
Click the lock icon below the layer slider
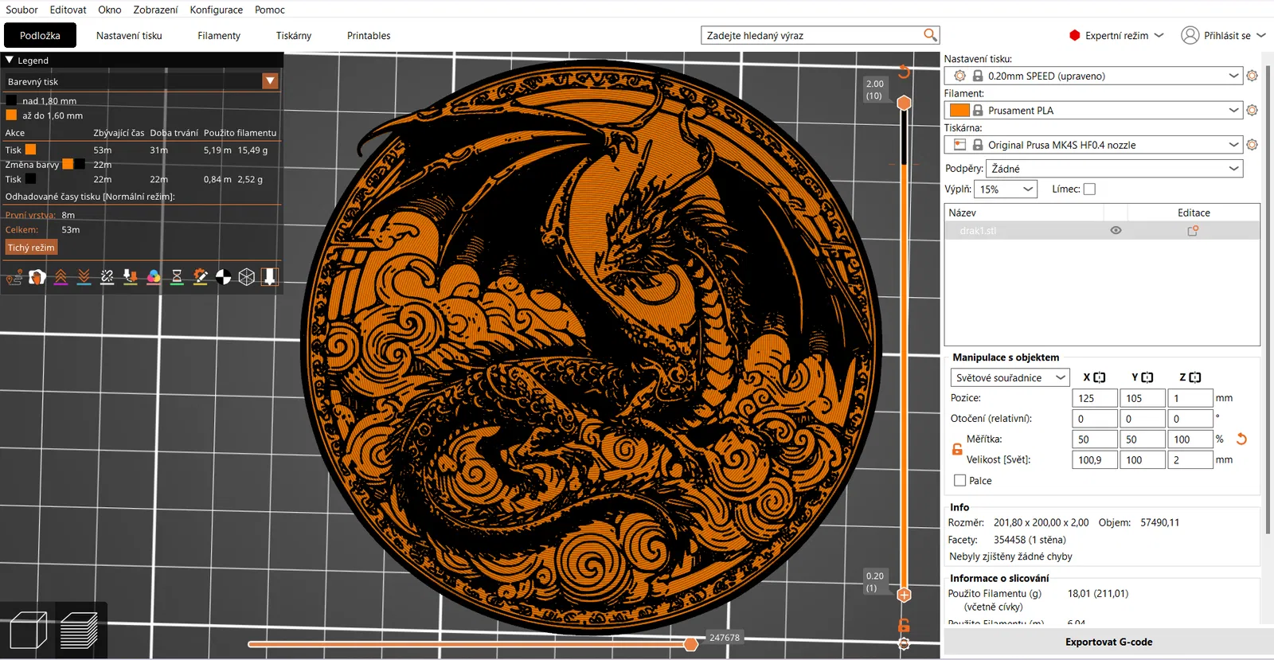pyautogui.click(x=904, y=625)
